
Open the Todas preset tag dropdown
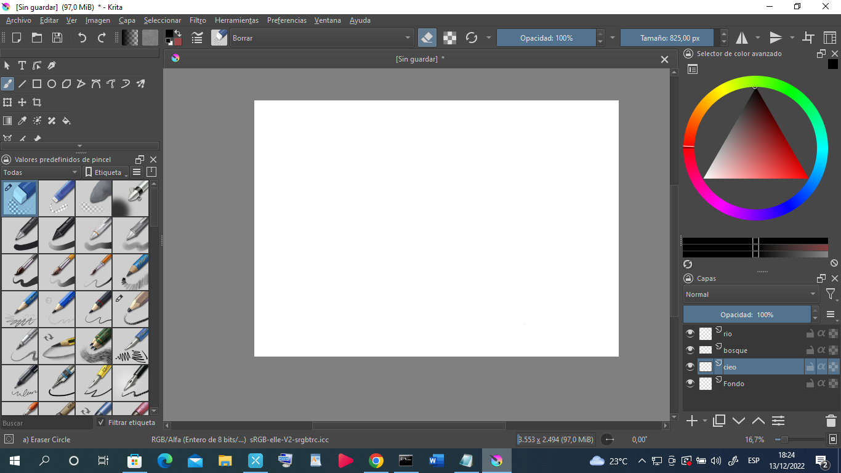pyautogui.click(x=41, y=172)
